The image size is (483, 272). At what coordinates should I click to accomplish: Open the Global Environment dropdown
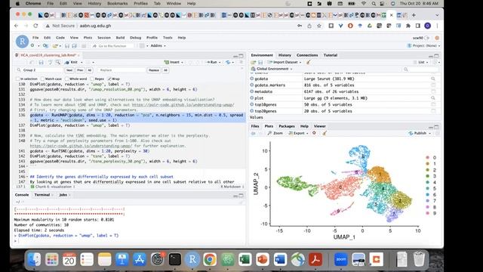click(272, 69)
